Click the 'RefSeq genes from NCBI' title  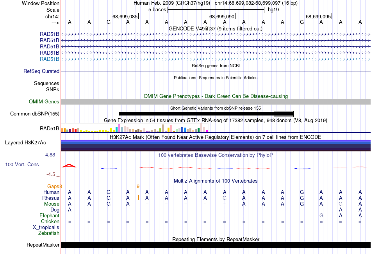pos(216,66)
